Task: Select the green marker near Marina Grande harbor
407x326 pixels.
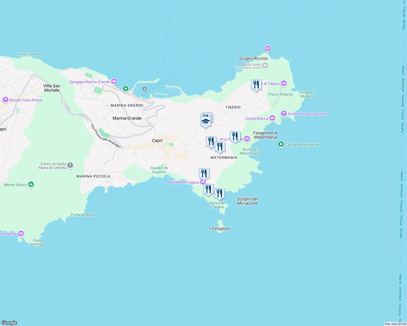Action: (x=125, y=89)
